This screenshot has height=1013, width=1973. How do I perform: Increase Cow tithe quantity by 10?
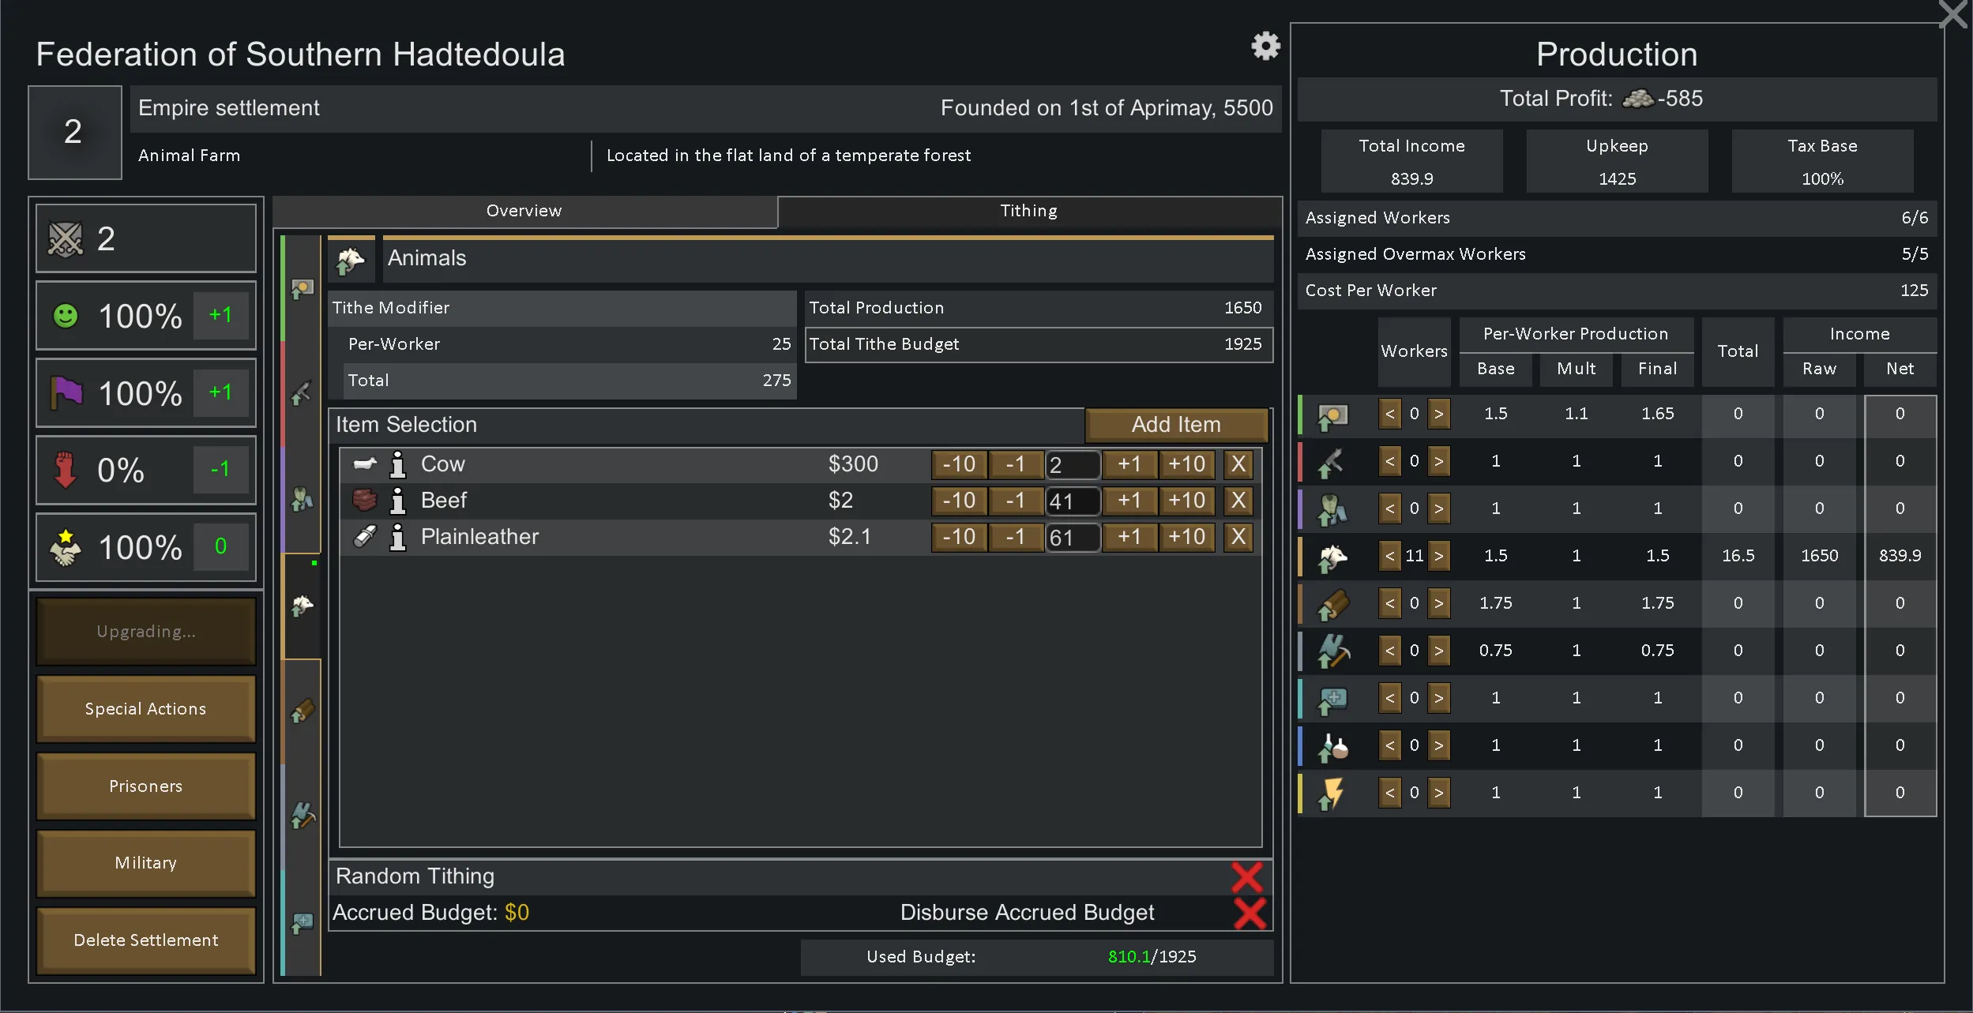click(1186, 464)
